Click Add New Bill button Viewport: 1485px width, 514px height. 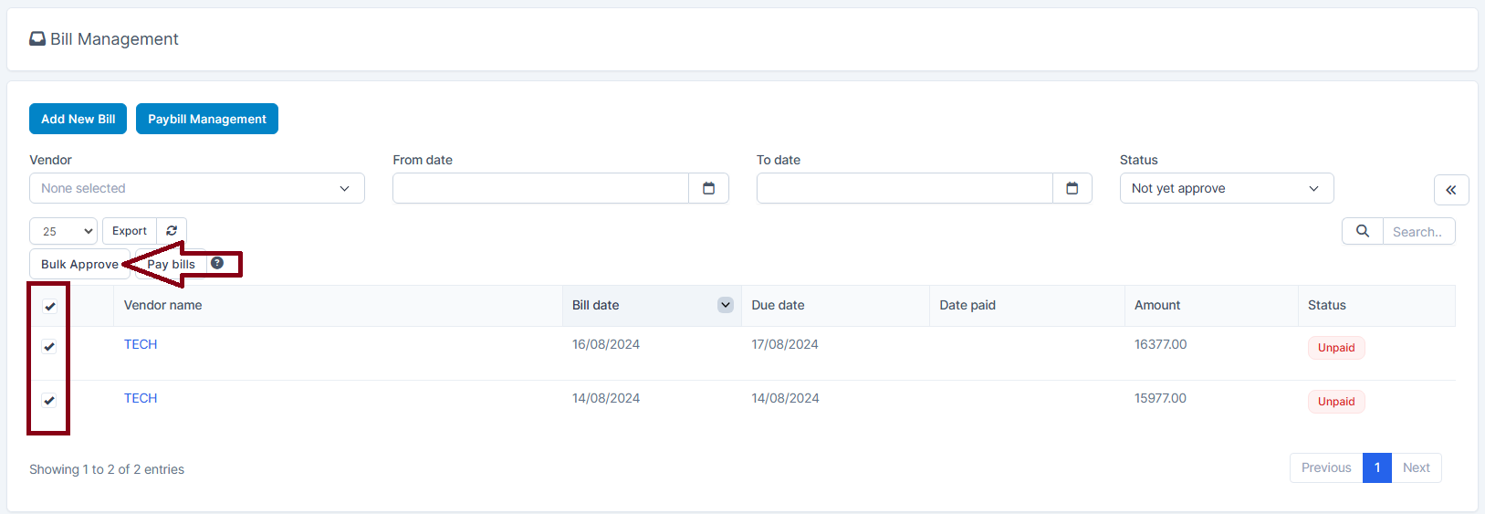pyautogui.click(x=78, y=119)
